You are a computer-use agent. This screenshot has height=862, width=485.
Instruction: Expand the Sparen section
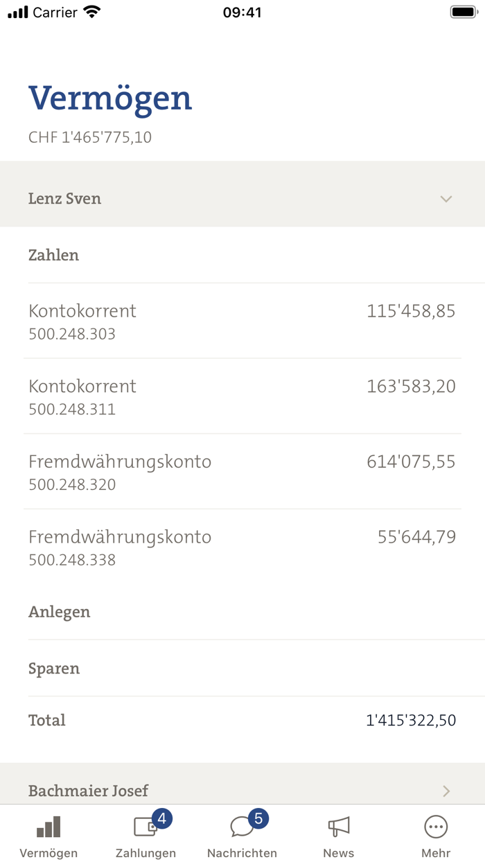(242, 668)
